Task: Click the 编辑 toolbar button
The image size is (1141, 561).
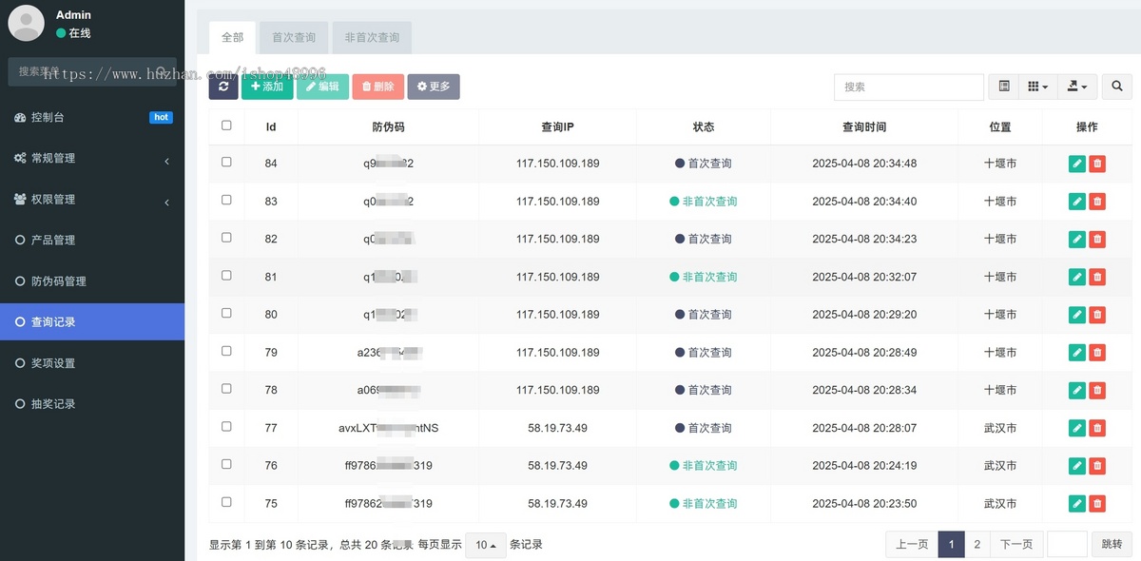Action: tap(322, 87)
